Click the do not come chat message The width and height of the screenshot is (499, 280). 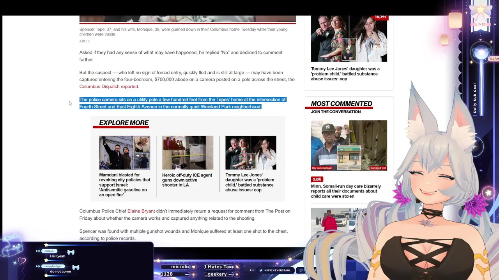pos(60,271)
